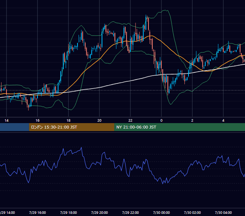Click the 7/30 02:00 time label
The height and width of the screenshot is (216, 245).
coord(192,212)
